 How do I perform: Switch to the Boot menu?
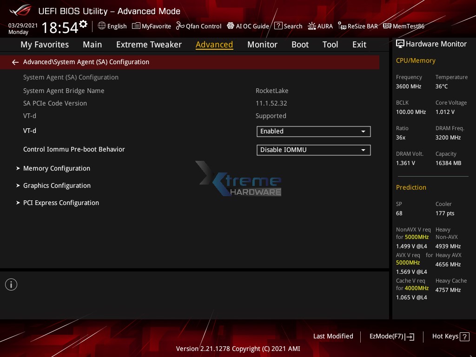[300, 44]
